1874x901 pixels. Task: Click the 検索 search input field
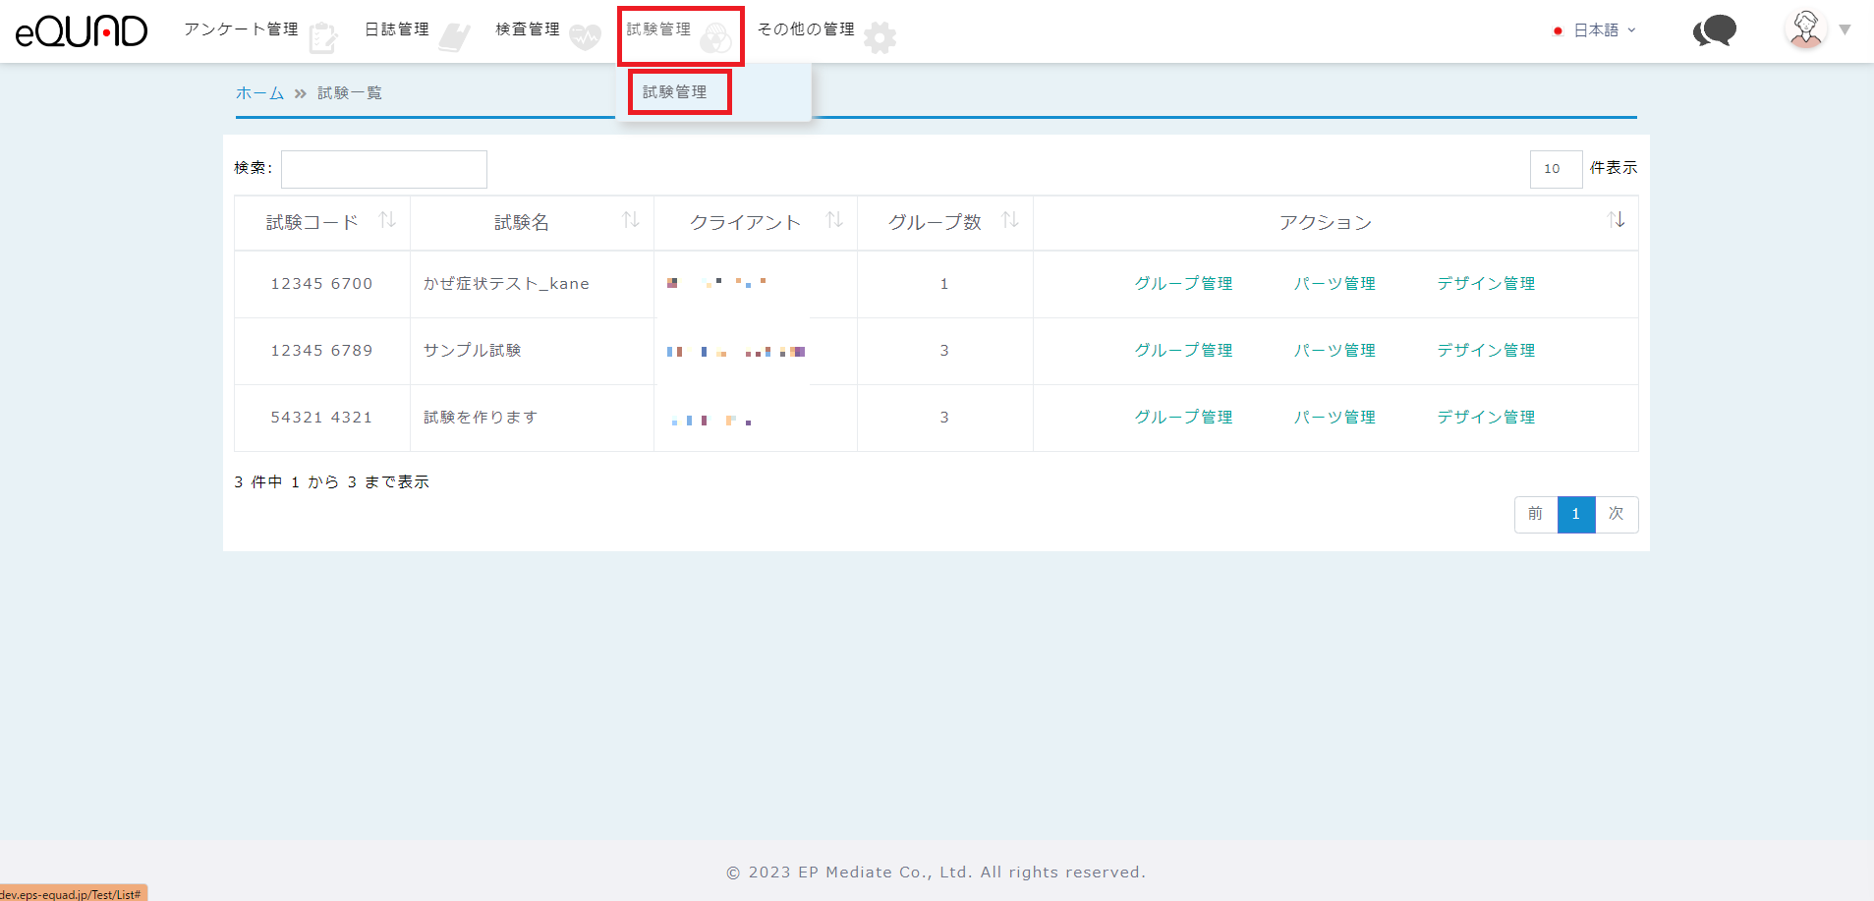pyautogui.click(x=384, y=169)
